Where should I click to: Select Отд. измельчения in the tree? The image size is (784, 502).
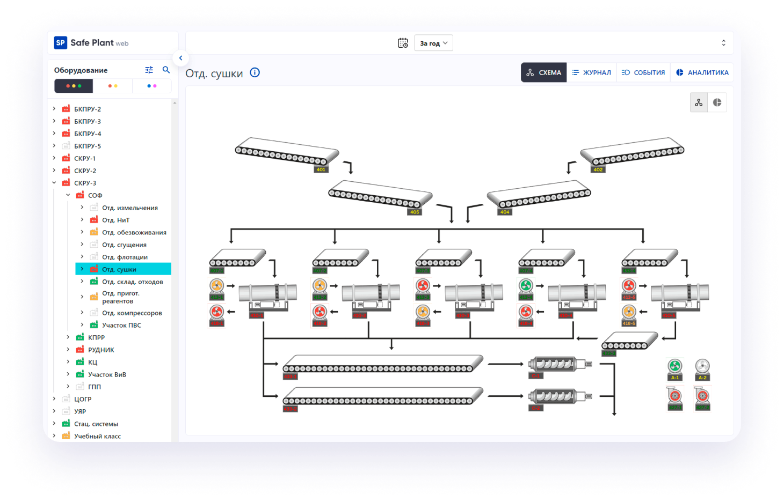130,208
